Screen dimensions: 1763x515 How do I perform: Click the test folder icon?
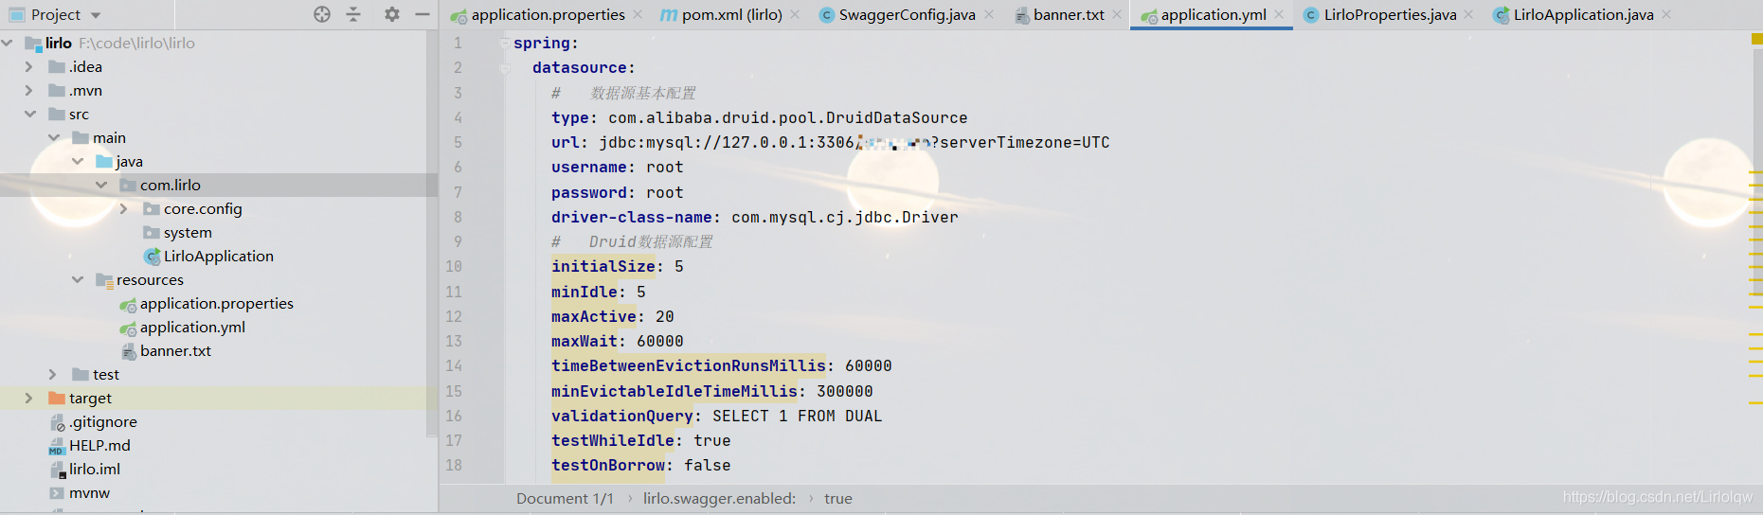pyautogui.click(x=81, y=374)
